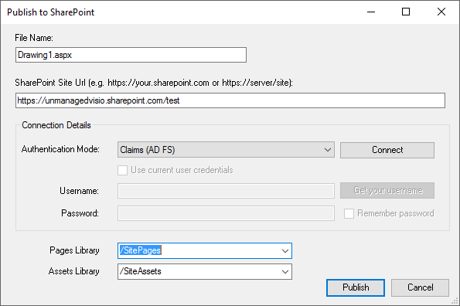Maximize the Publish to SharePoint window

[x=406, y=12]
